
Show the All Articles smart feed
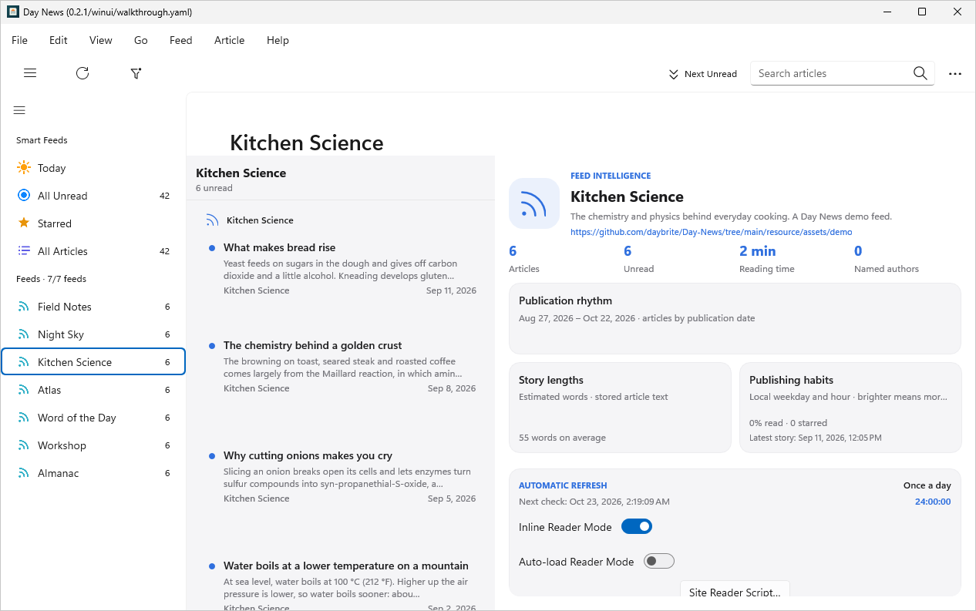[x=93, y=251]
